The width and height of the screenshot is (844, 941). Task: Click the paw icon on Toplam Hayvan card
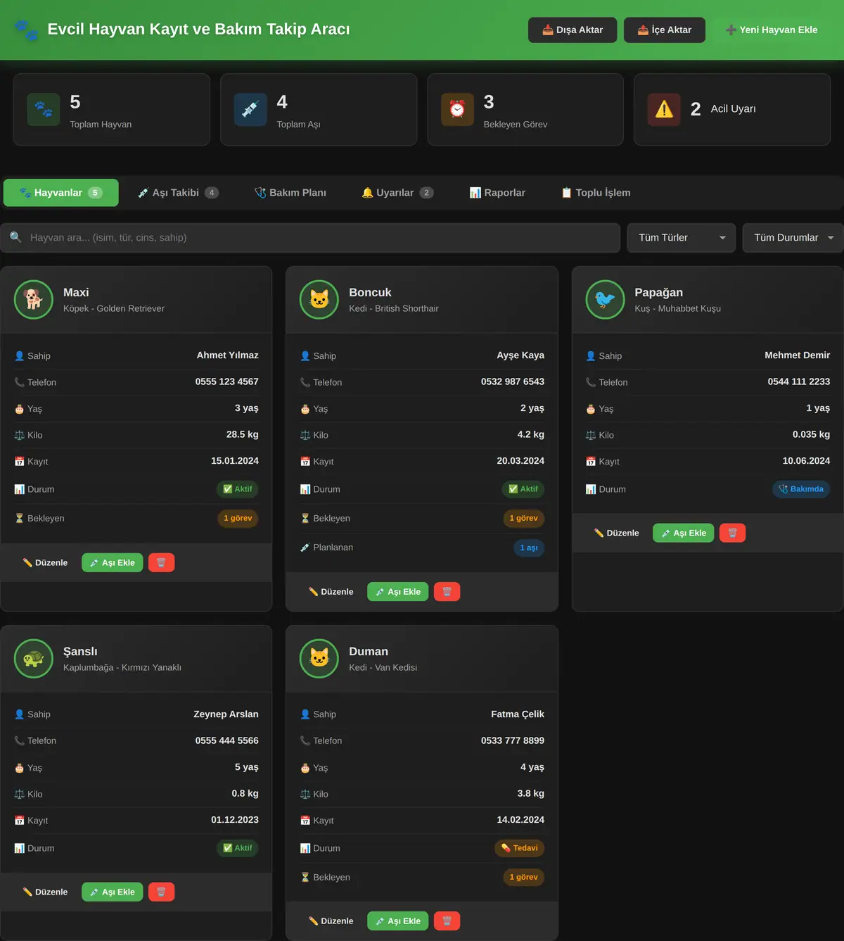pos(44,110)
